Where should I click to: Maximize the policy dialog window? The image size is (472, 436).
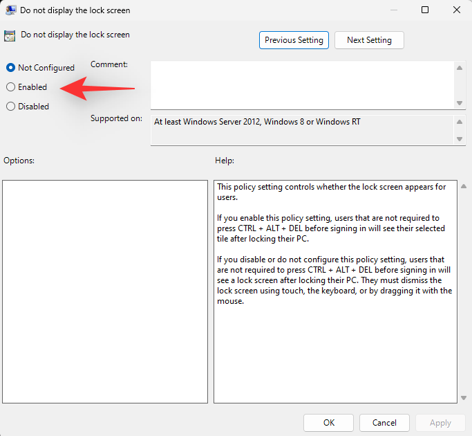point(425,10)
